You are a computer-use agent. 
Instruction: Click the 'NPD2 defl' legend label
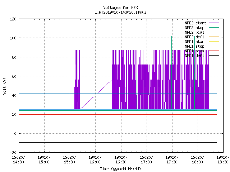pos(194,37)
